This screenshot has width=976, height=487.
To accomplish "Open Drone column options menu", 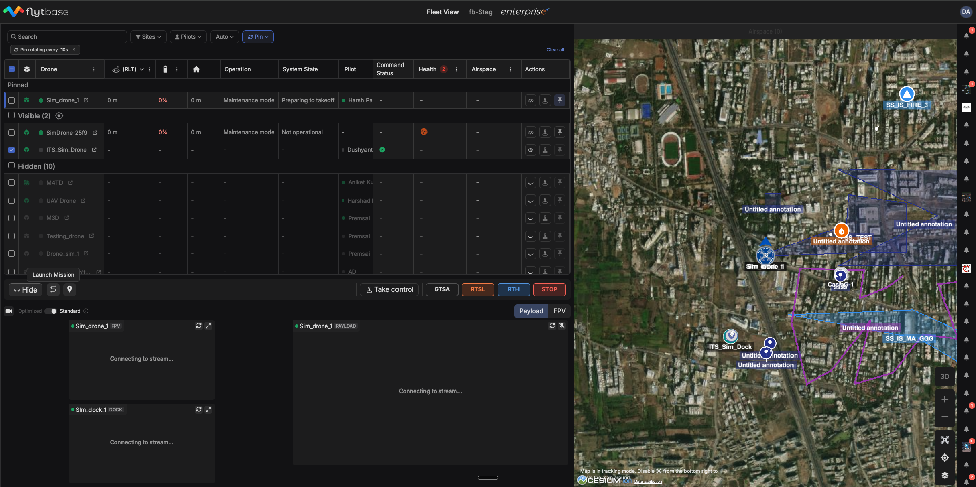I will [94, 69].
